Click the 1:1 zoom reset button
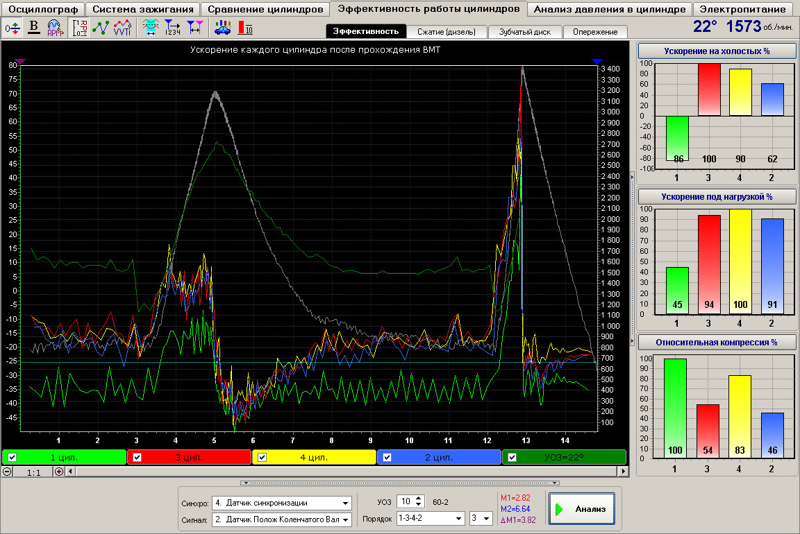 click(33, 472)
